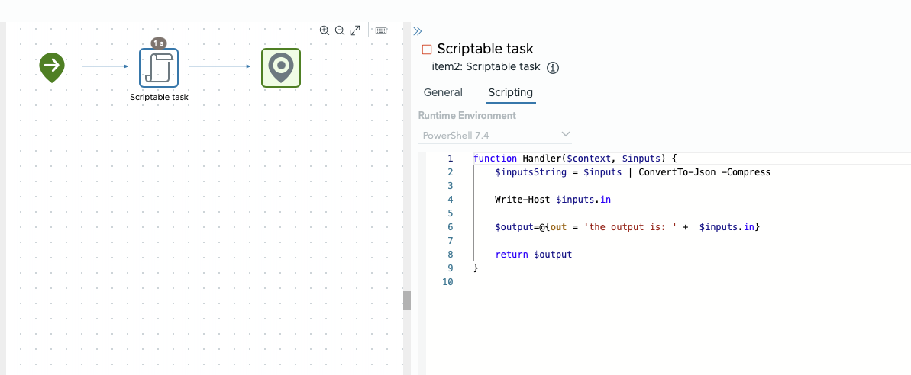Click the Write-Host line in editor
The image size is (911, 375).
point(553,200)
